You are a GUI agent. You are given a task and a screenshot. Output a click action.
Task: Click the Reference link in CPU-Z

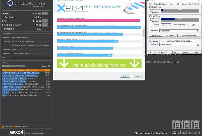click(x=155, y=44)
